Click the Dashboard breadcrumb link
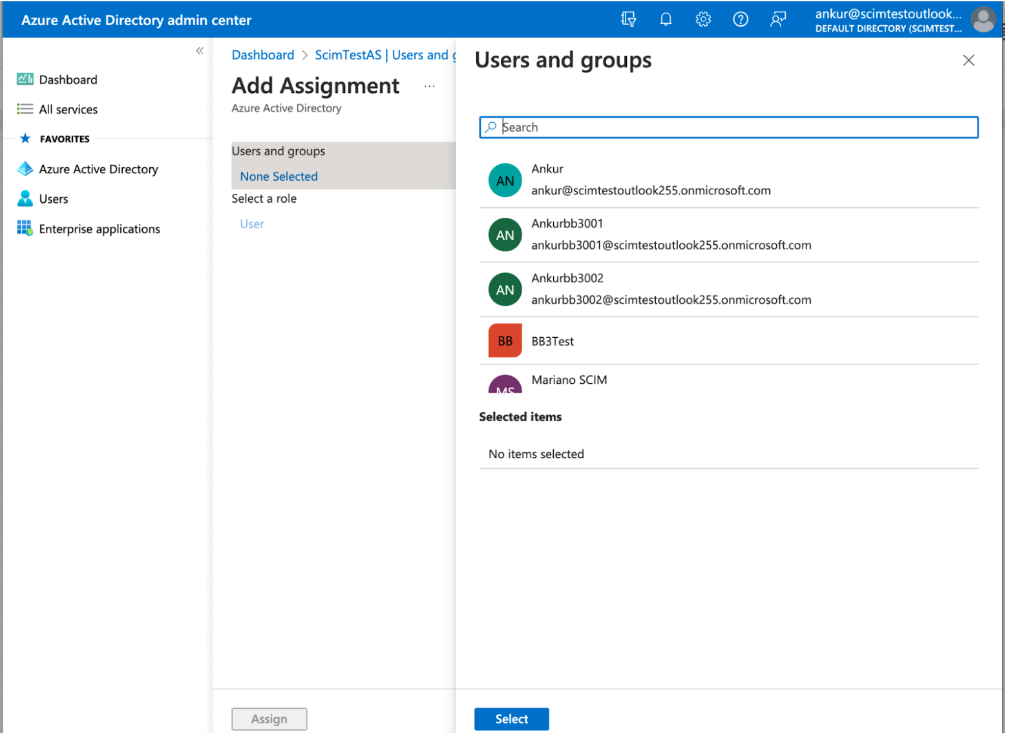1012x752 pixels. tap(264, 56)
